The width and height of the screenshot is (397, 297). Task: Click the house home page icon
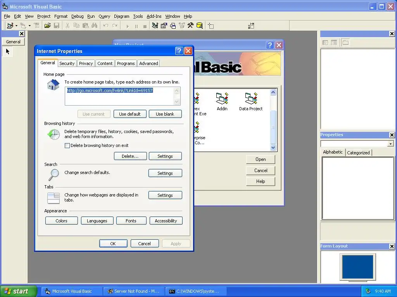pyautogui.click(x=53, y=85)
